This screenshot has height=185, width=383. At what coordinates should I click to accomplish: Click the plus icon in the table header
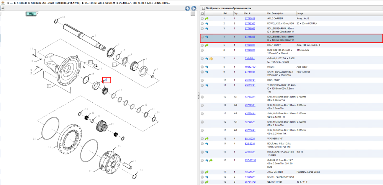[203, 13]
